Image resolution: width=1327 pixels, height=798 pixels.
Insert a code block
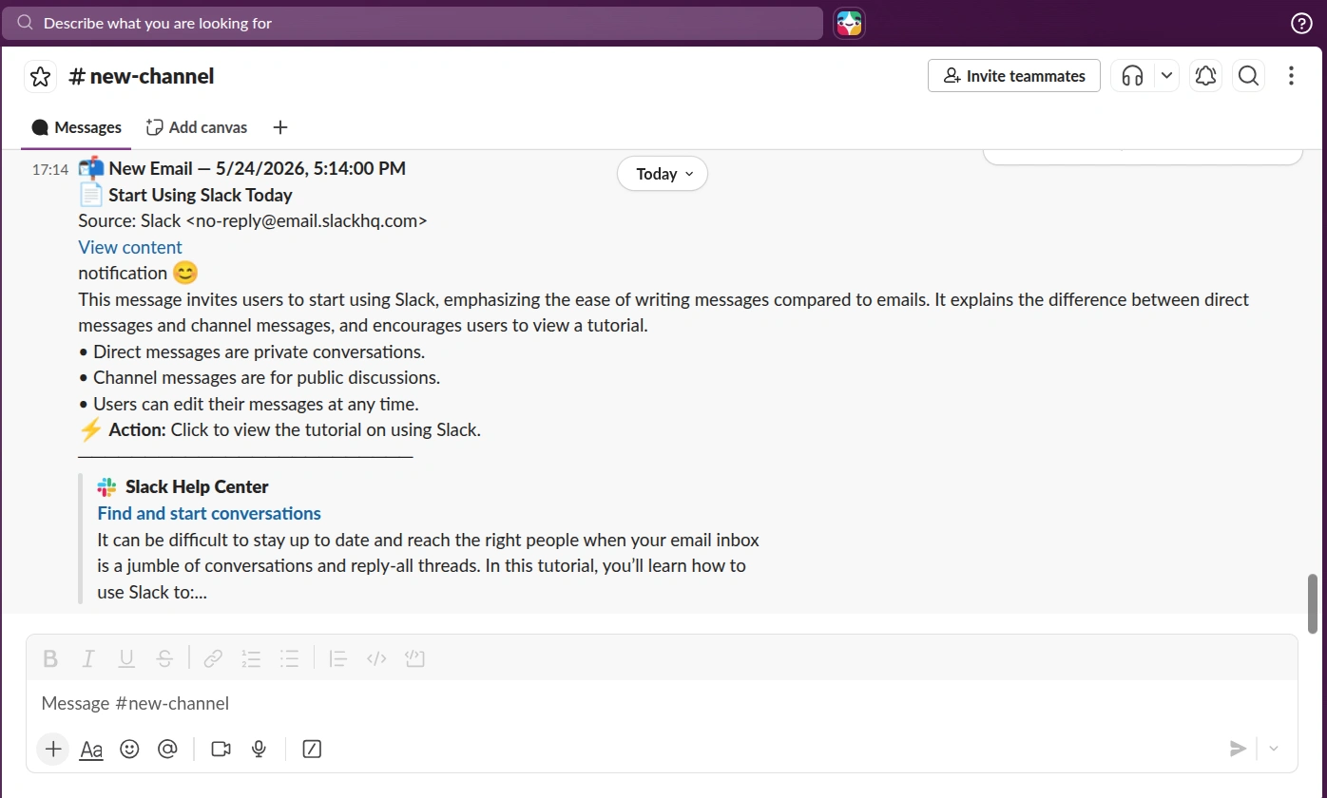coord(414,657)
